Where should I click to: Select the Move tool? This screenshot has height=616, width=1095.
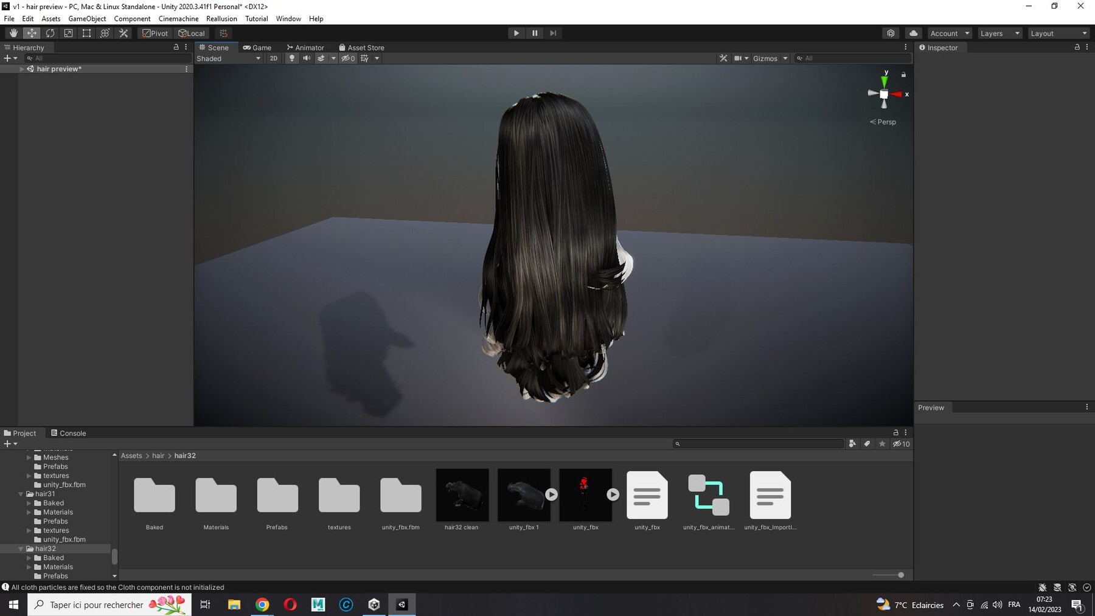point(32,33)
